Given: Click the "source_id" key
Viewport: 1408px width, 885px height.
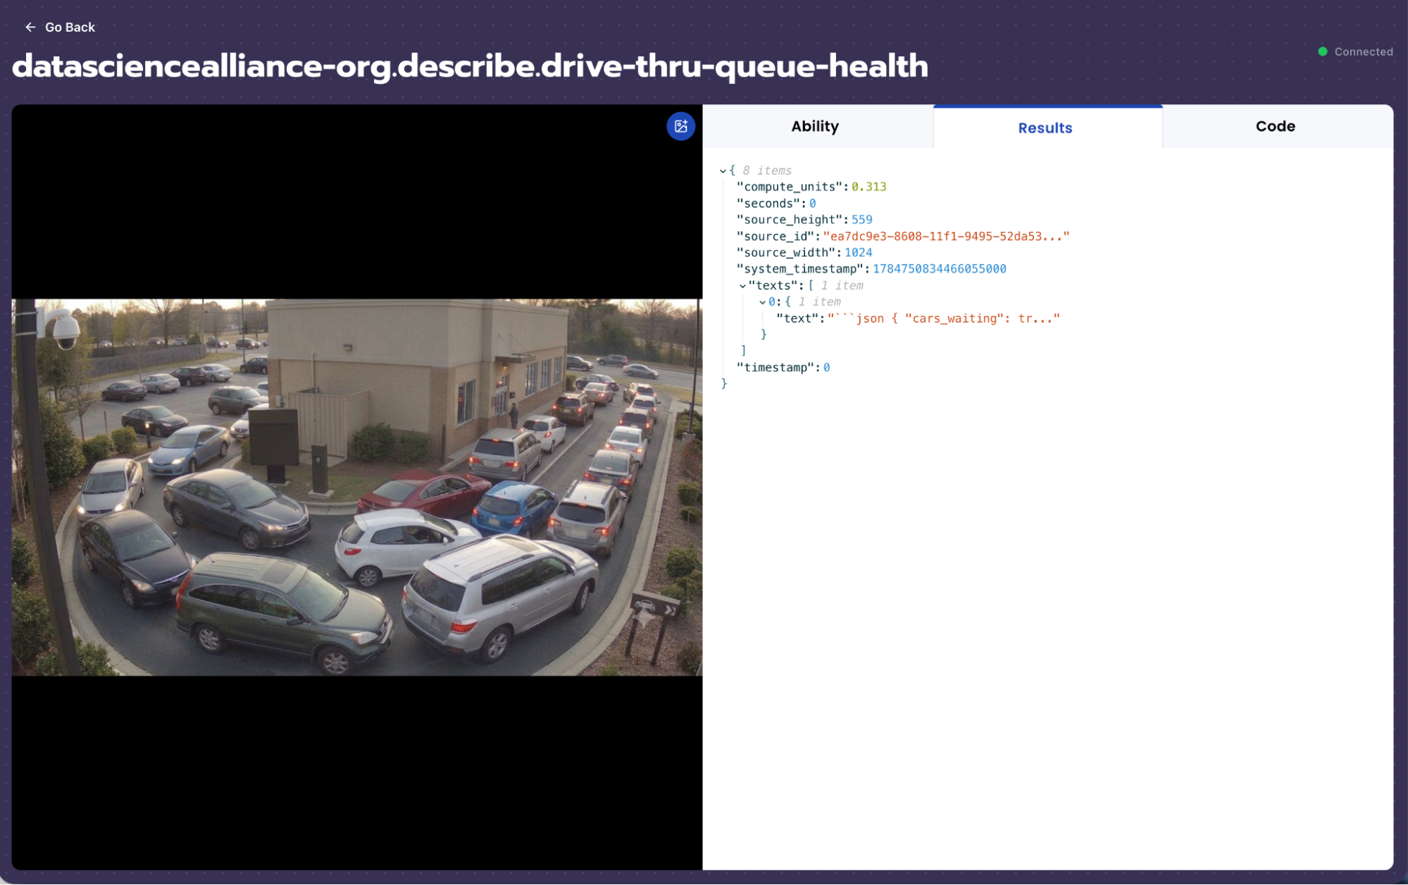Looking at the screenshot, I should (775, 237).
